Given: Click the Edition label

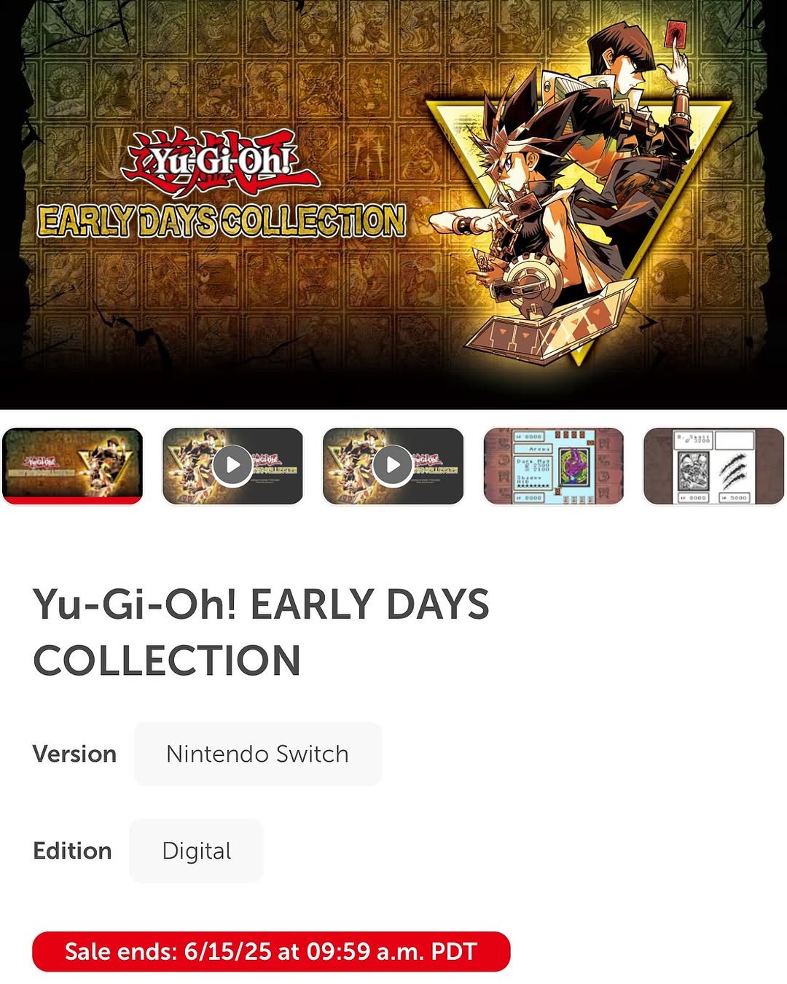Looking at the screenshot, I should click(72, 851).
